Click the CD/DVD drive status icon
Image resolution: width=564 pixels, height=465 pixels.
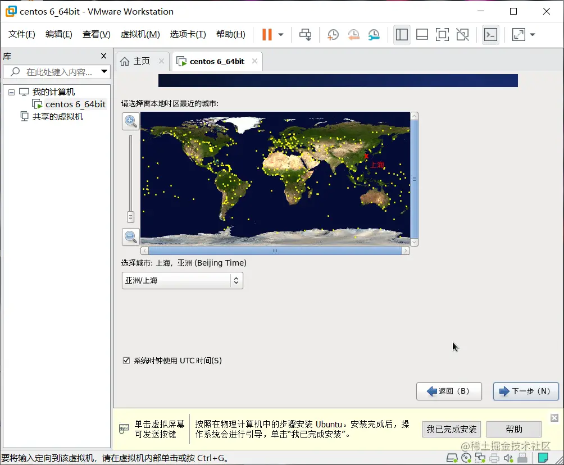pos(466,458)
